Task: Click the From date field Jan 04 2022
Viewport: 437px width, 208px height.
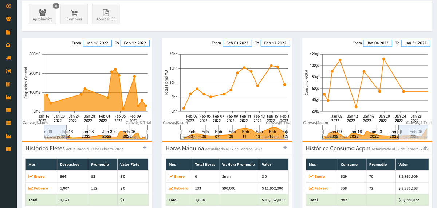Action: point(378,43)
